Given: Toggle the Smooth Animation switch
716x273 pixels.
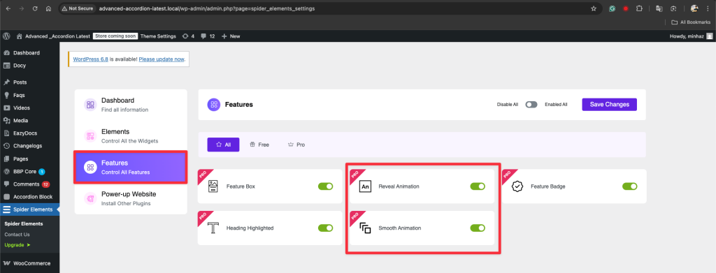Looking at the screenshot, I should coord(478,228).
